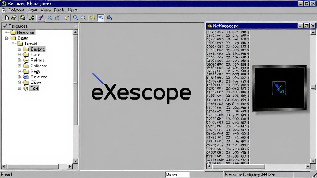Image resolution: width=317 pixels, height=178 pixels.
Task: Click the last blue toolbar icon
Action: pos(110,18)
